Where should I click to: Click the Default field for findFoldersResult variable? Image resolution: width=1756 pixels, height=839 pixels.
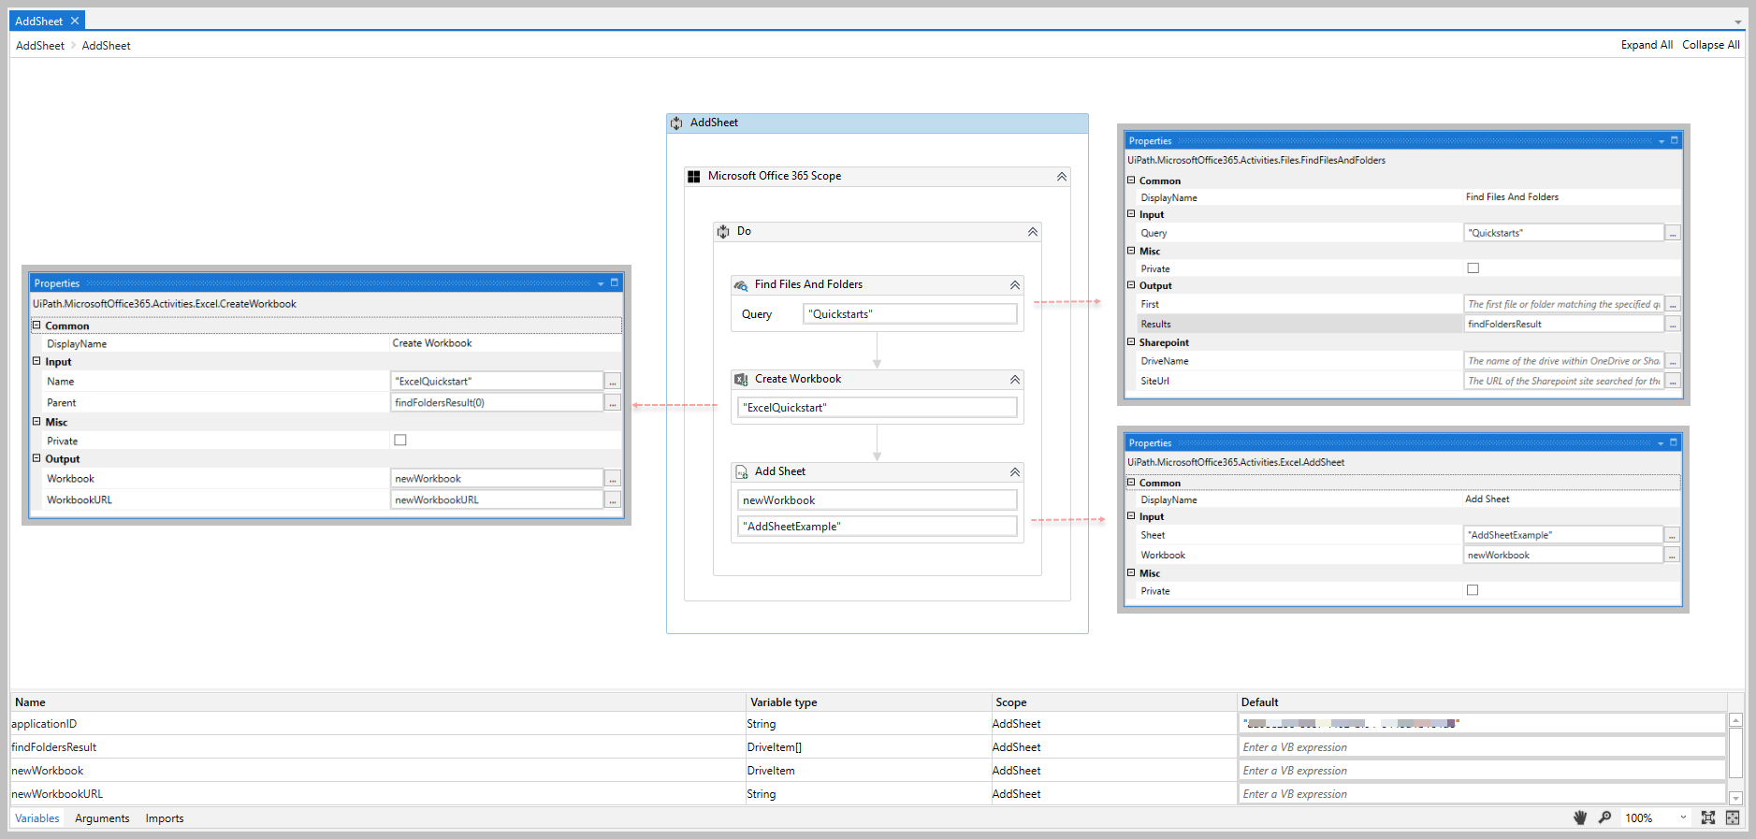(x=1482, y=747)
